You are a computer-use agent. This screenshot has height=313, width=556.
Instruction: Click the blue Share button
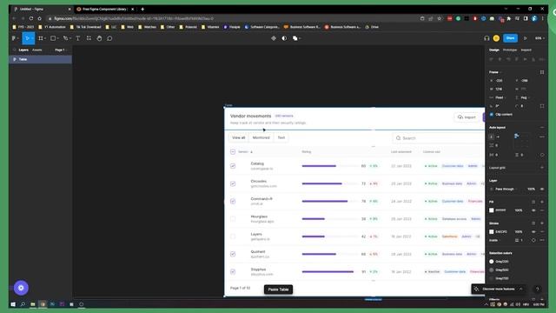tap(510, 38)
